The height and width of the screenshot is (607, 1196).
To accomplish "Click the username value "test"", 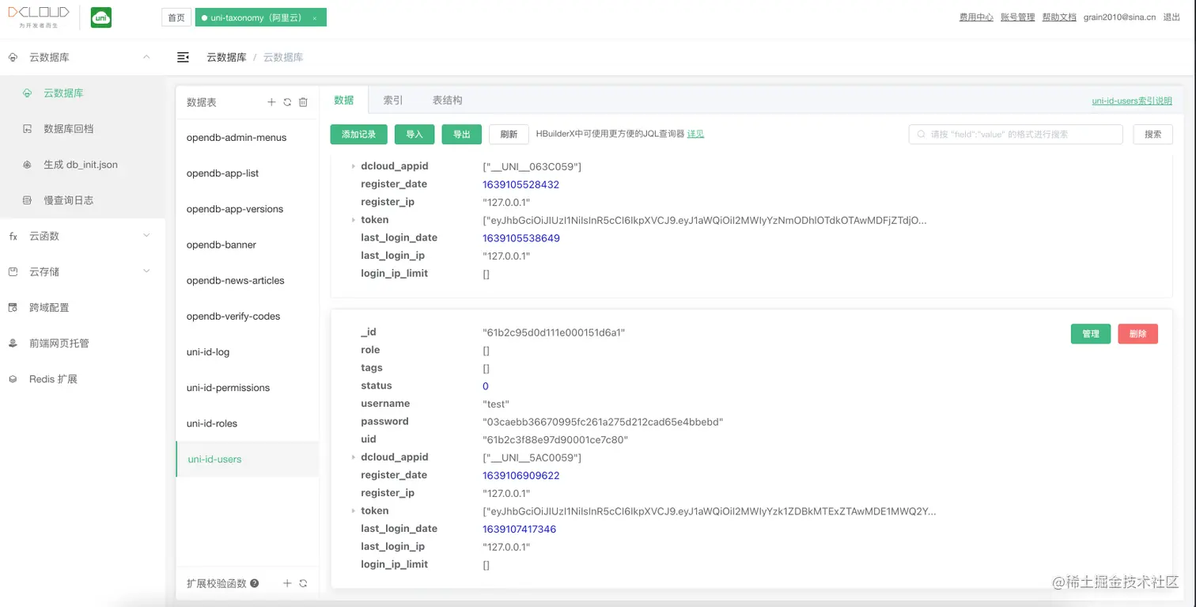I will tap(496, 404).
